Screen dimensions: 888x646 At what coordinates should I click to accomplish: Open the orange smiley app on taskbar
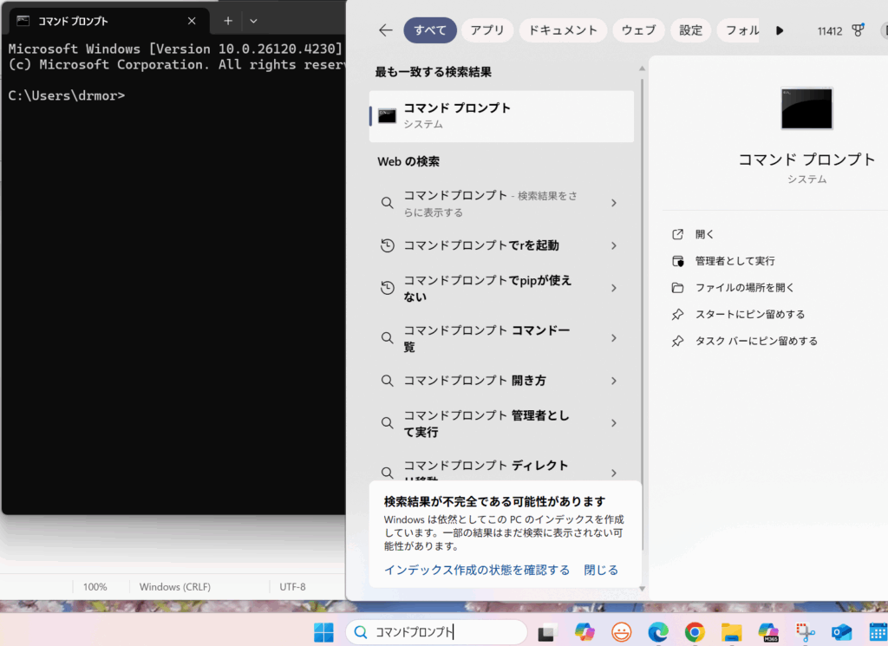coord(621,632)
